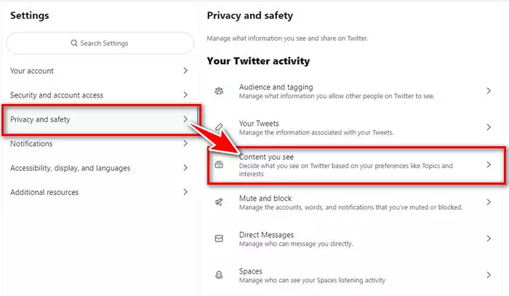The height and width of the screenshot is (296, 509).
Task: Open Additional resources settings section
Action: (100, 192)
